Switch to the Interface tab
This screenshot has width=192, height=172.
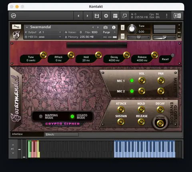[27, 134]
